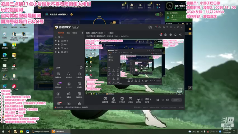The height and width of the screenshot is (134, 238).
Task: Expand the speaker options arrow
Action: pyautogui.click(x=151, y=99)
